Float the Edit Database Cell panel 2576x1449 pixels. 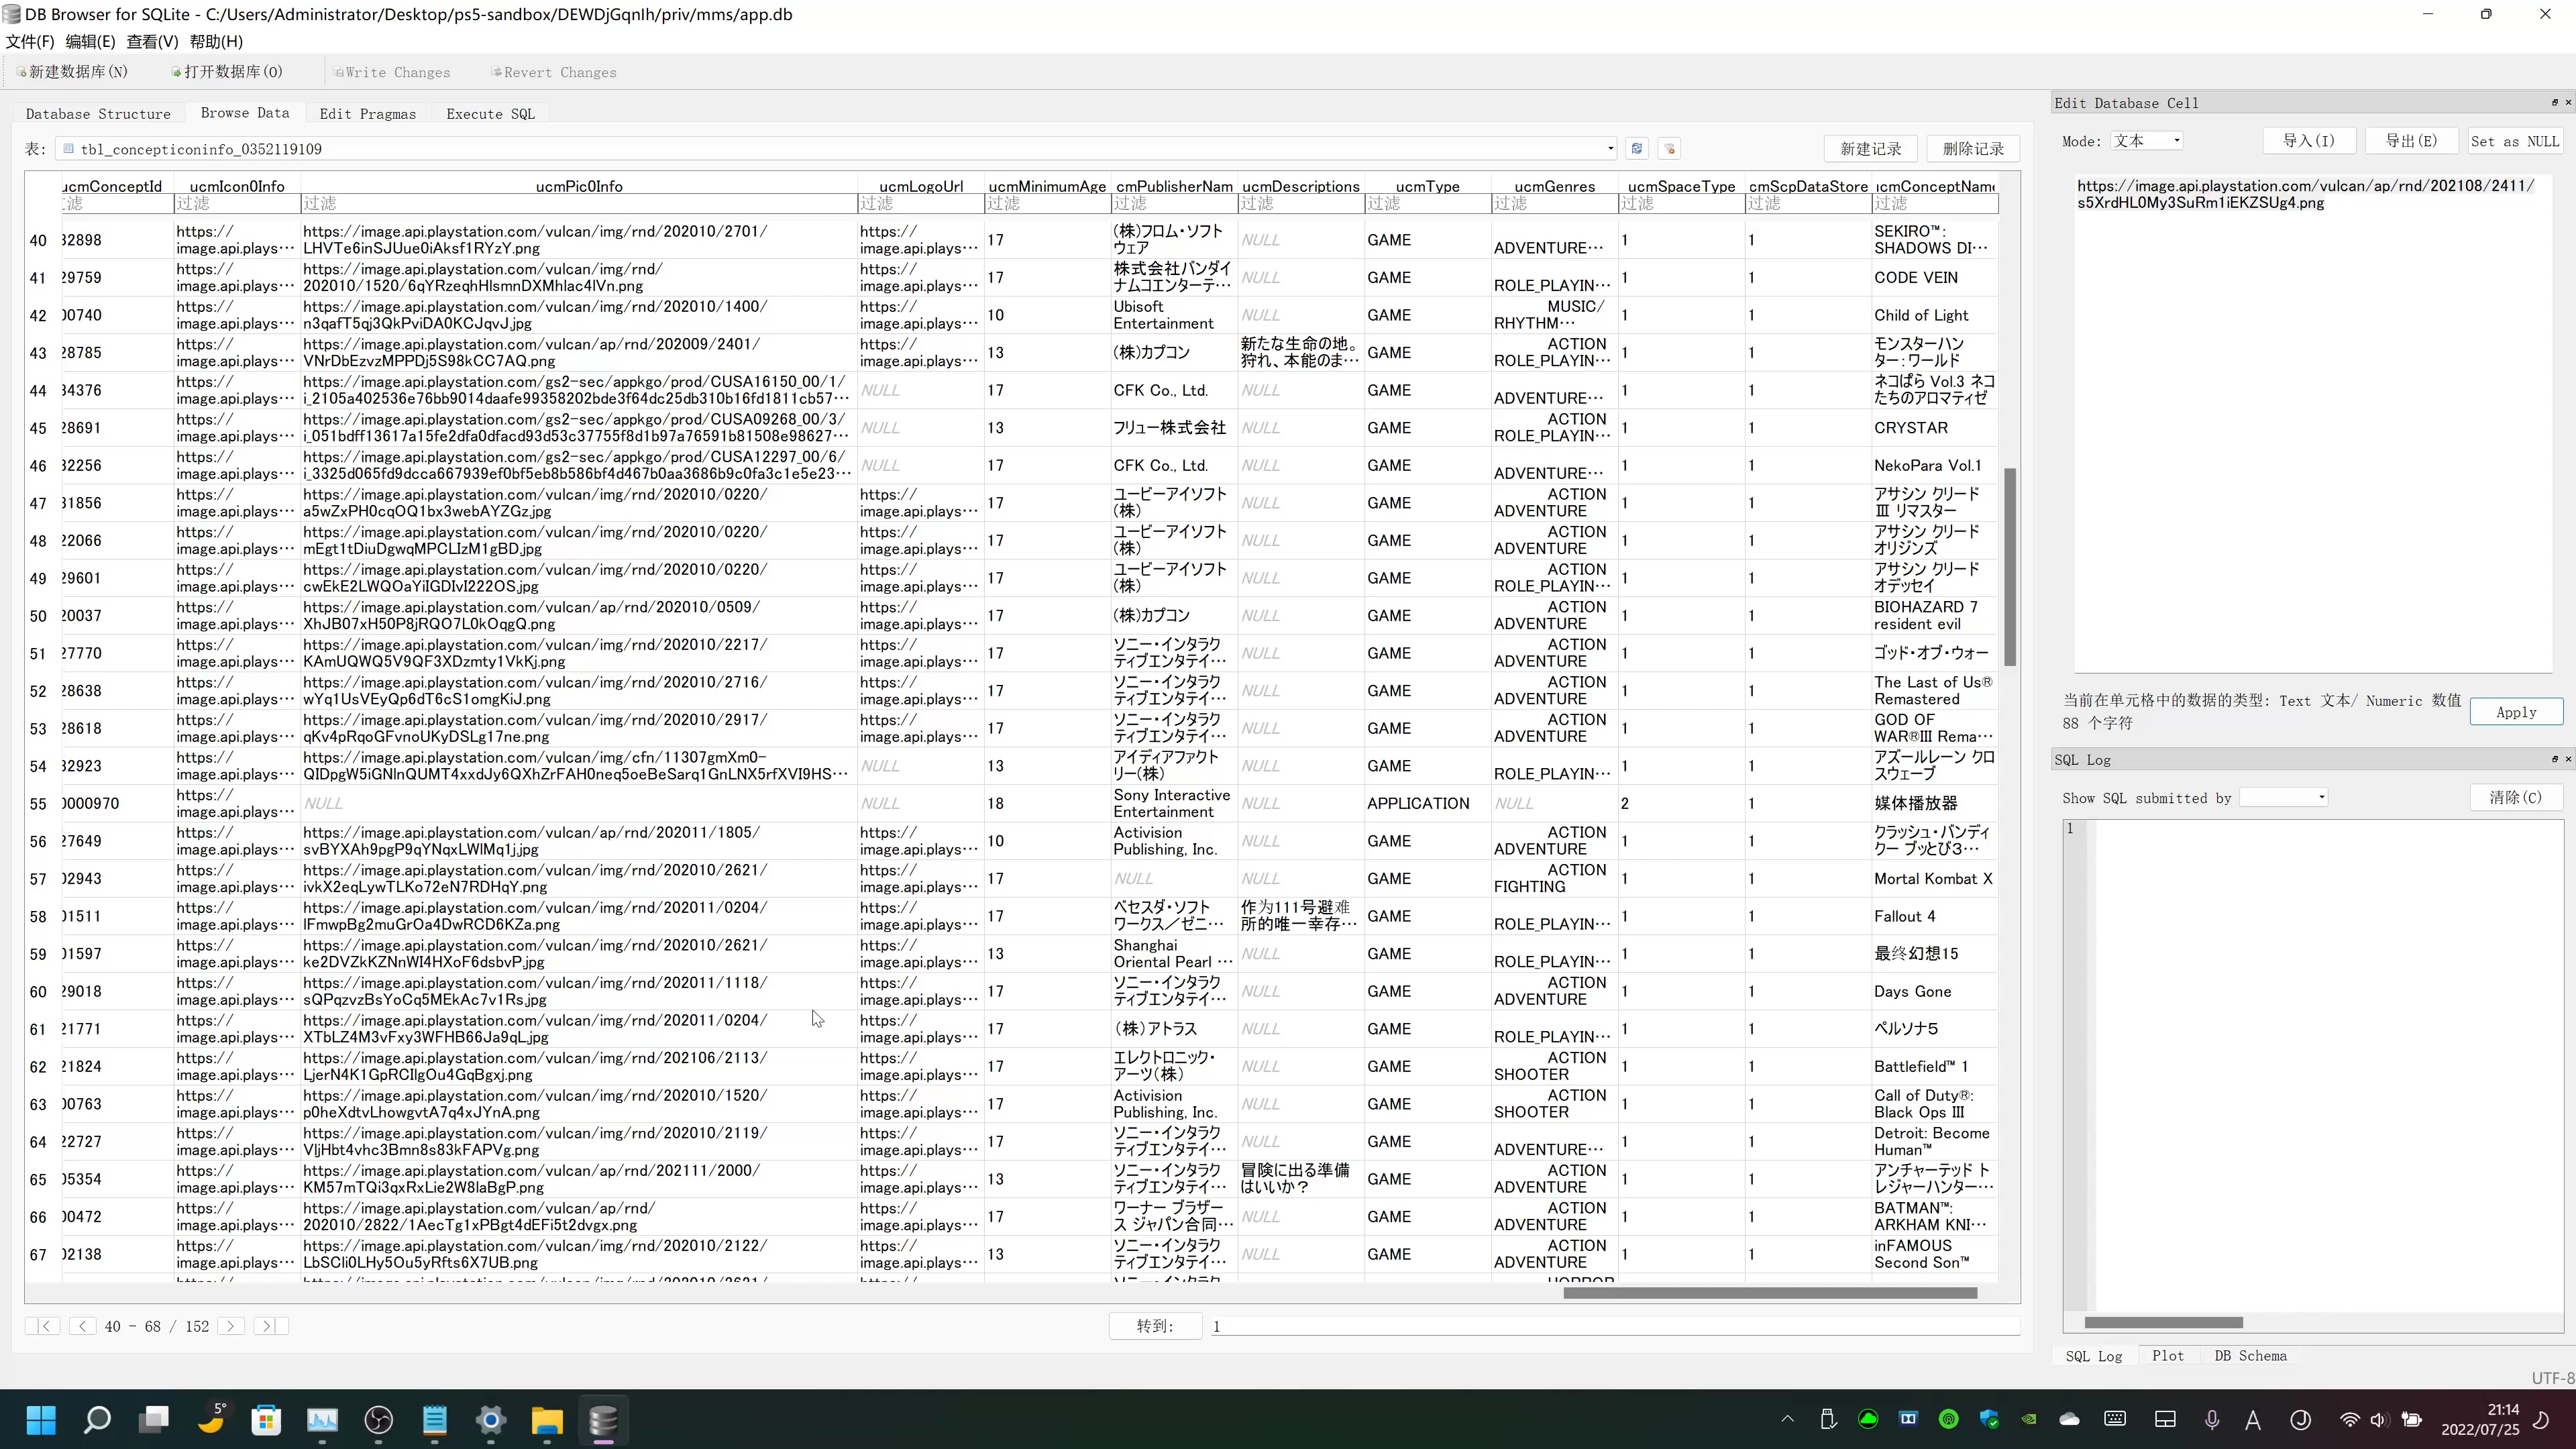coord(2555,102)
